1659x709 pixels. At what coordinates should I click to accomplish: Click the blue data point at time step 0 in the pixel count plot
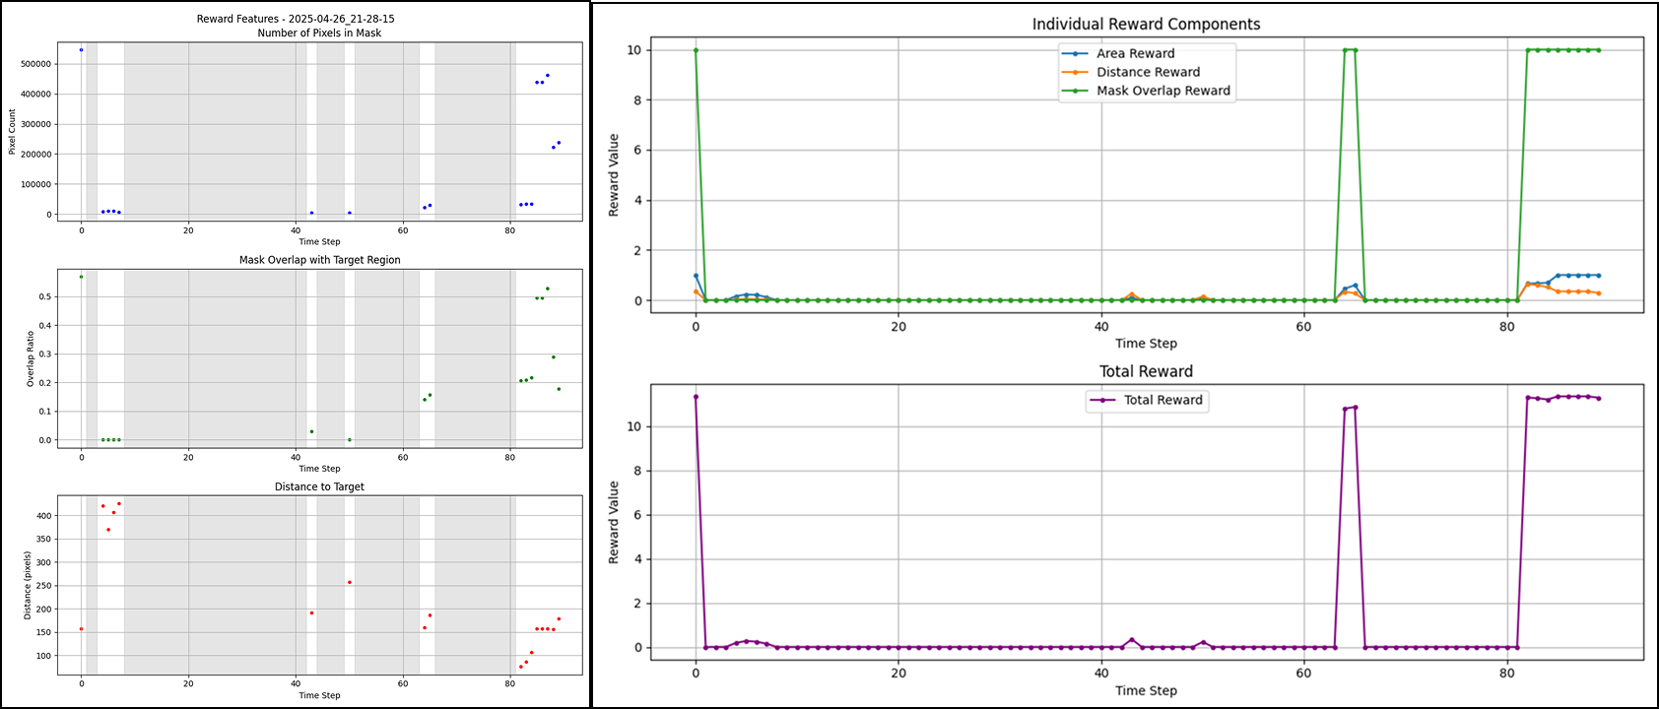click(x=81, y=49)
